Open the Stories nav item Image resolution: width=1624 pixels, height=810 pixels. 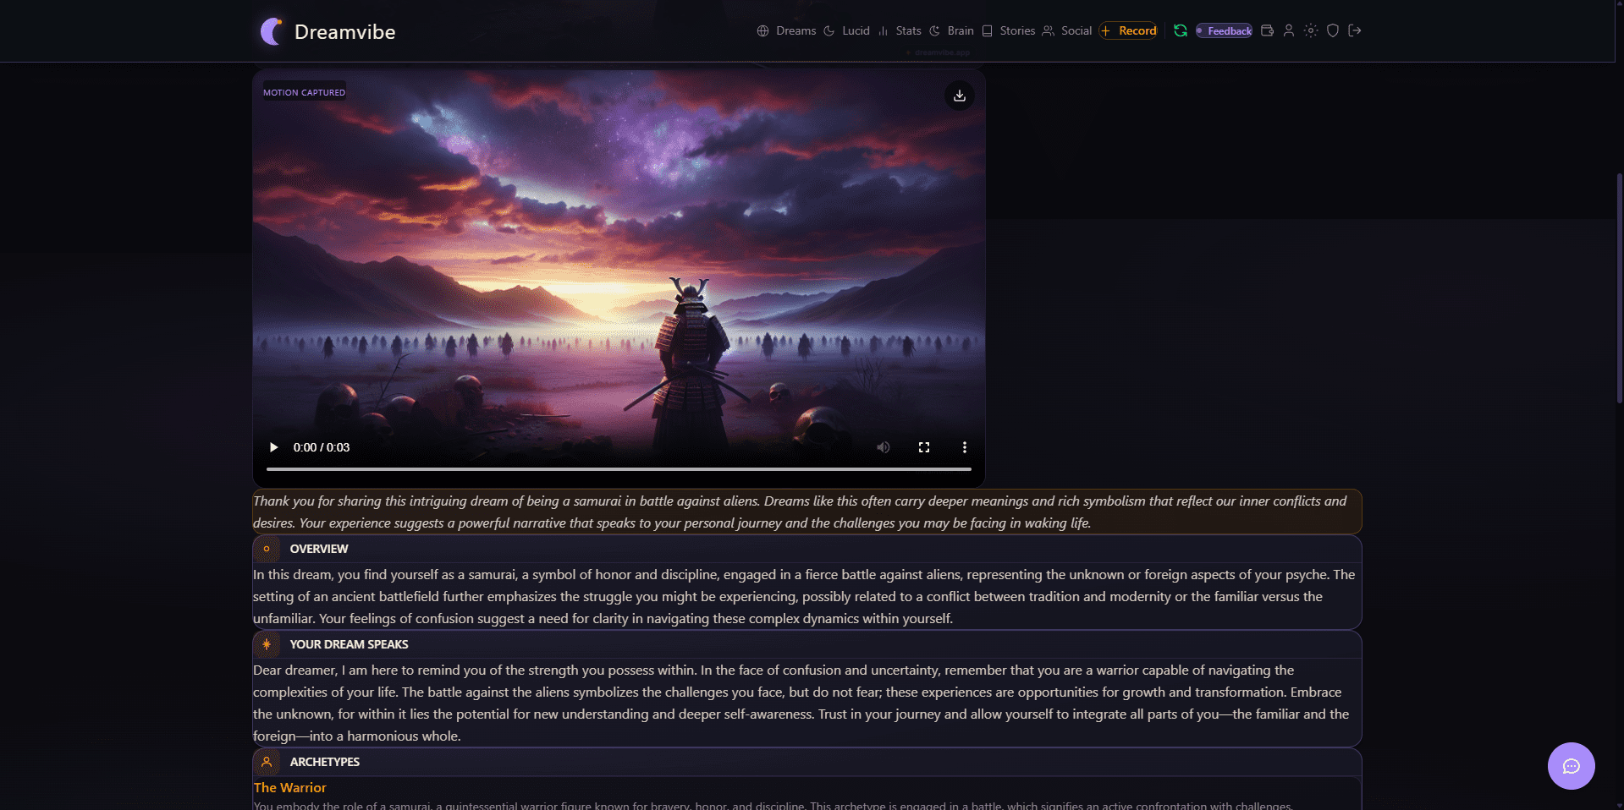[1008, 30]
